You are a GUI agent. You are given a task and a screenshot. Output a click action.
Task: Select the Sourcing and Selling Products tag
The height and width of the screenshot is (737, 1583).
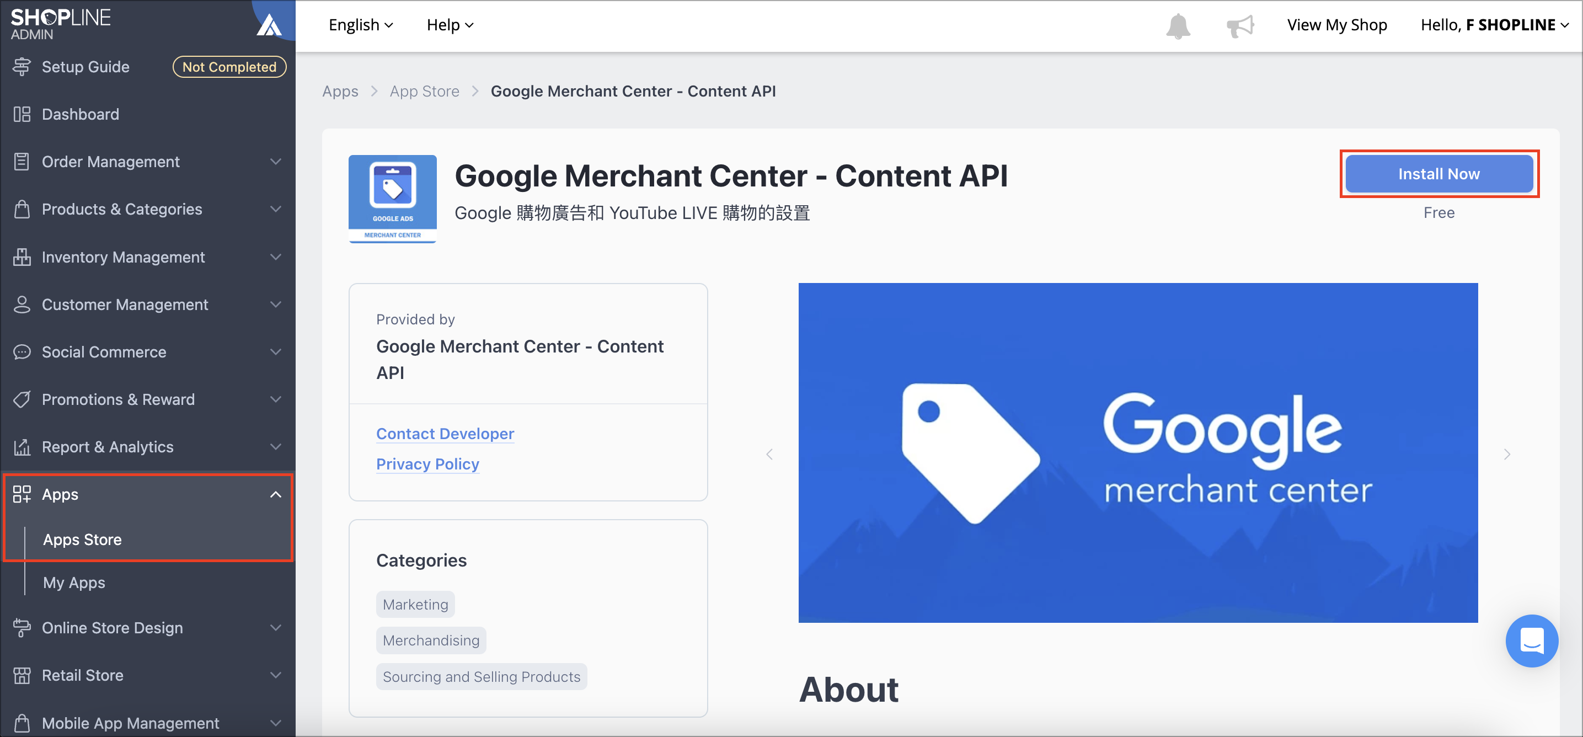(481, 677)
